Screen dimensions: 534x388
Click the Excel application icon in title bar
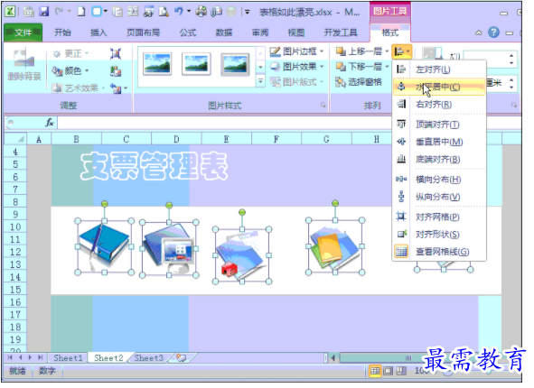tap(10, 12)
